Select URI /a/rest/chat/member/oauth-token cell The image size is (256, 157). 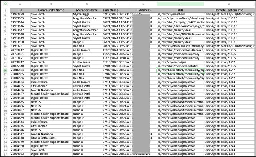(x=180, y=50)
